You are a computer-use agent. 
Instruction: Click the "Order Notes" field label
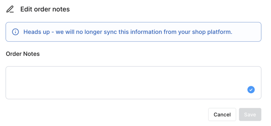click(23, 54)
